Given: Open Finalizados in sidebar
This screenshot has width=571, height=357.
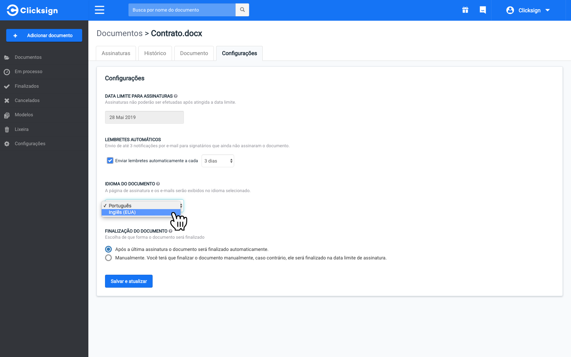Looking at the screenshot, I should pyautogui.click(x=44, y=86).
